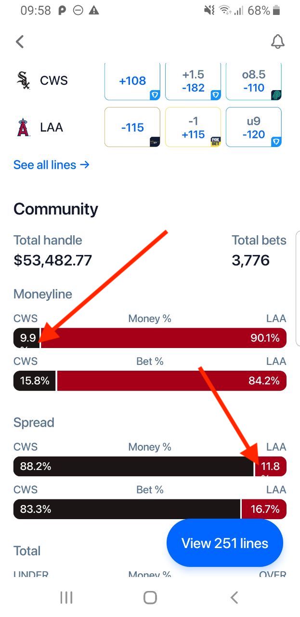The height and width of the screenshot is (617, 300).
Task: Tap the White Sox team logo
Action: pos(23,80)
